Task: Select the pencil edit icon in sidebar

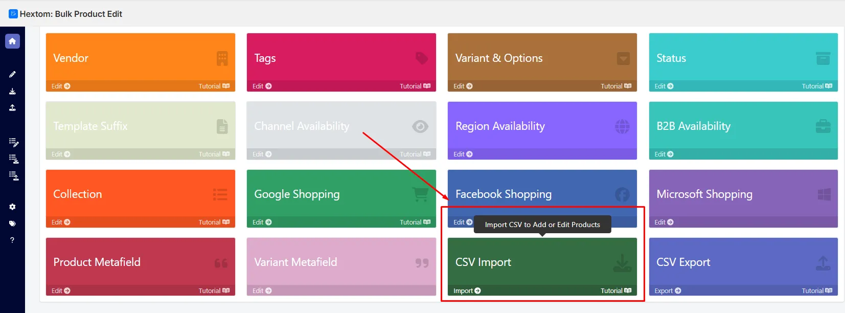Action: point(12,74)
